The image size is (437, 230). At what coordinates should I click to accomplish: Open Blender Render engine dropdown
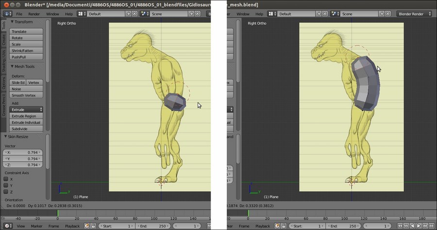click(414, 14)
